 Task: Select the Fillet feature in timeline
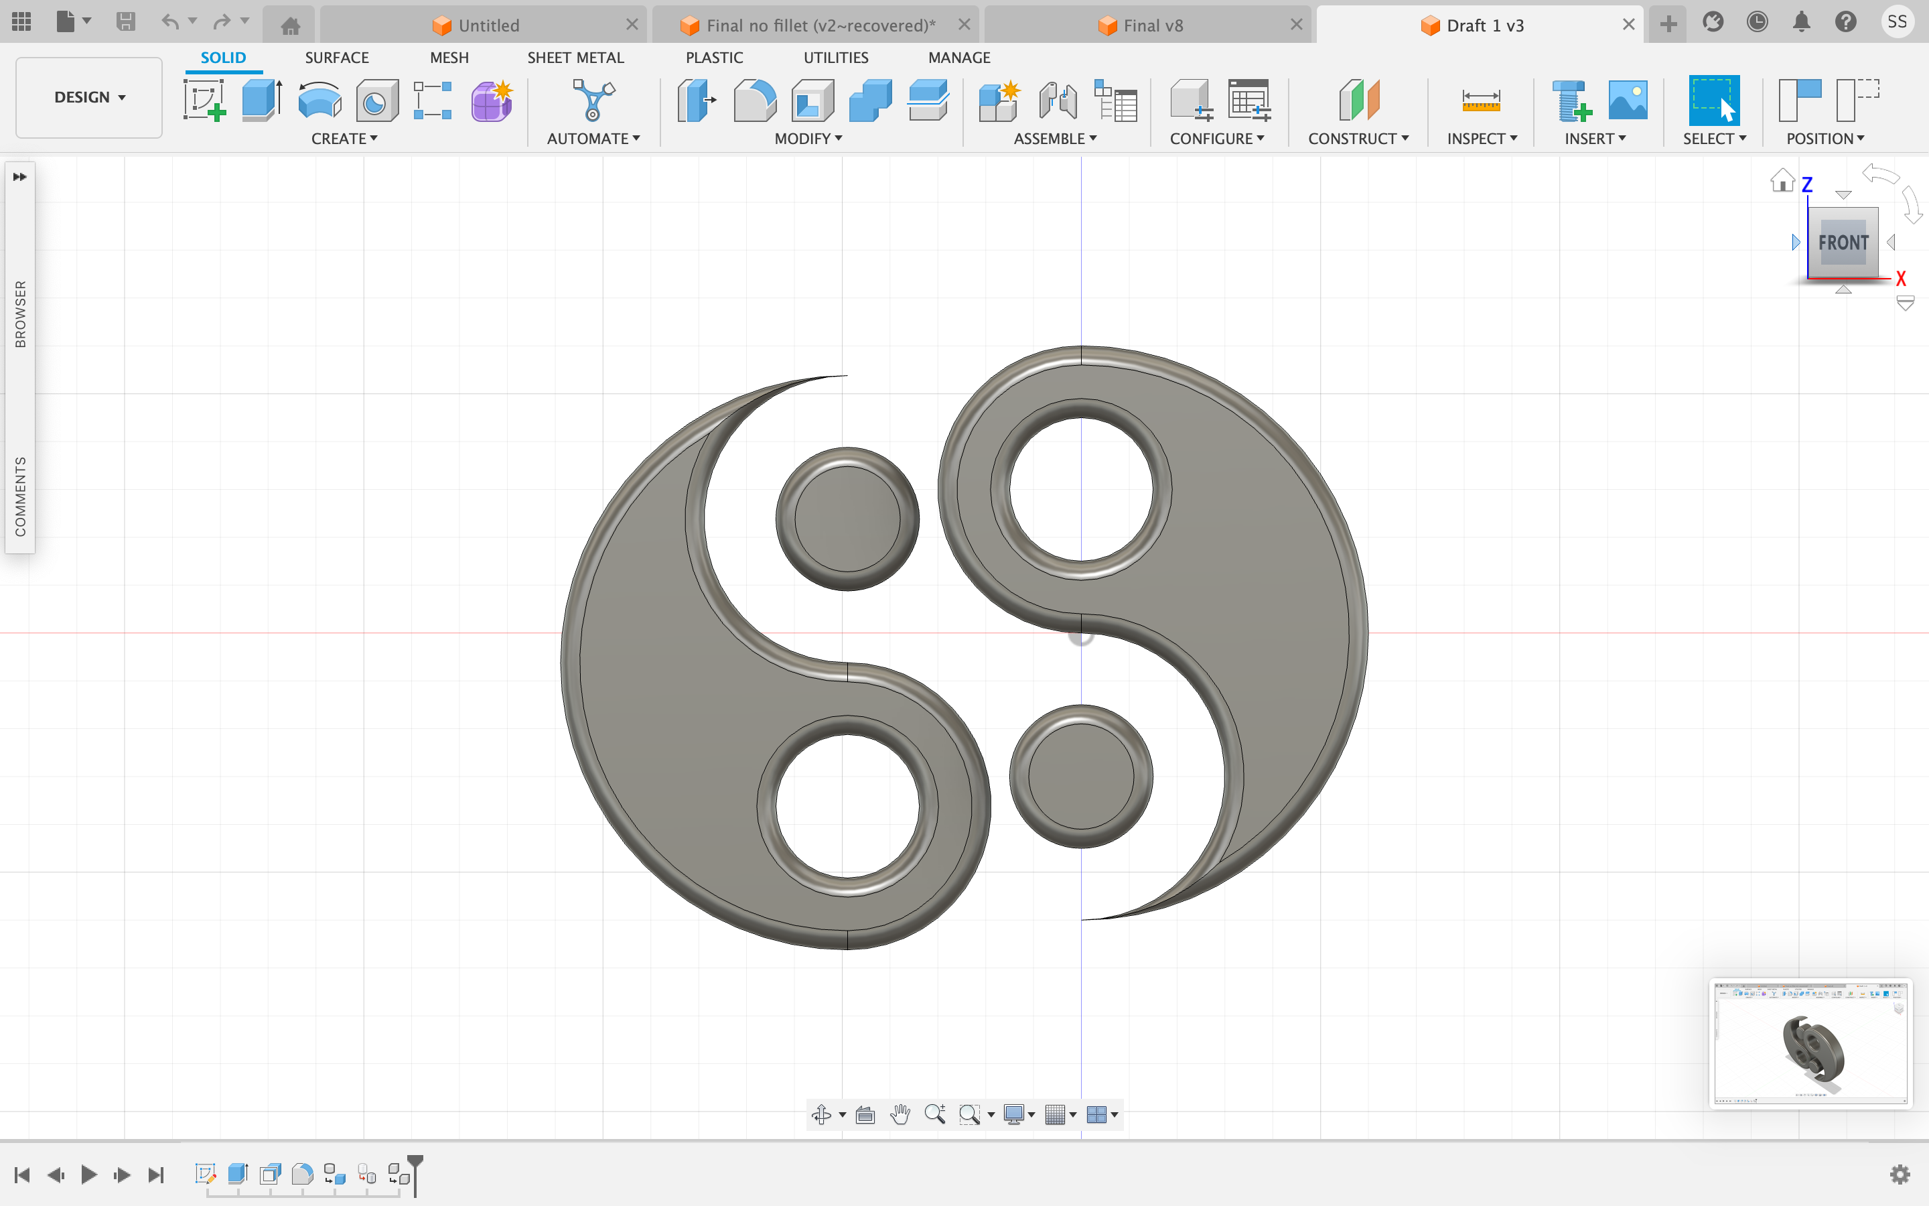point(302,1173)
